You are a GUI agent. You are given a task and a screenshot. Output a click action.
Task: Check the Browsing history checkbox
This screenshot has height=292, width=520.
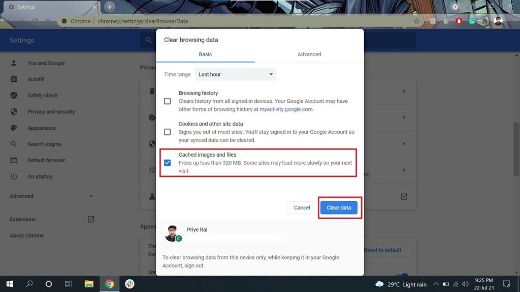[x=168, y=101]
